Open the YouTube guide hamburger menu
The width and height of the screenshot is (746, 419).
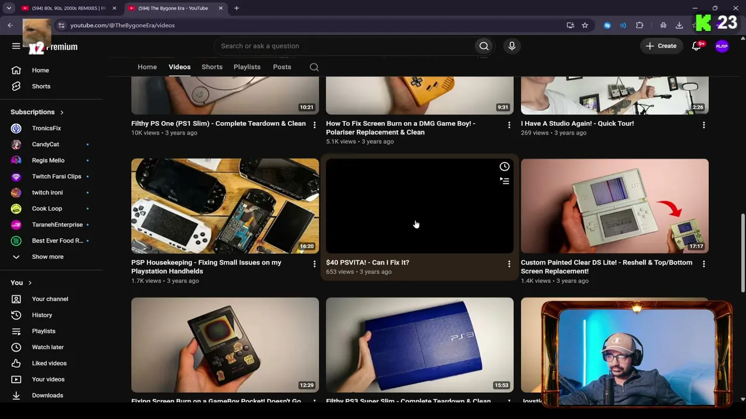[16, 47]
